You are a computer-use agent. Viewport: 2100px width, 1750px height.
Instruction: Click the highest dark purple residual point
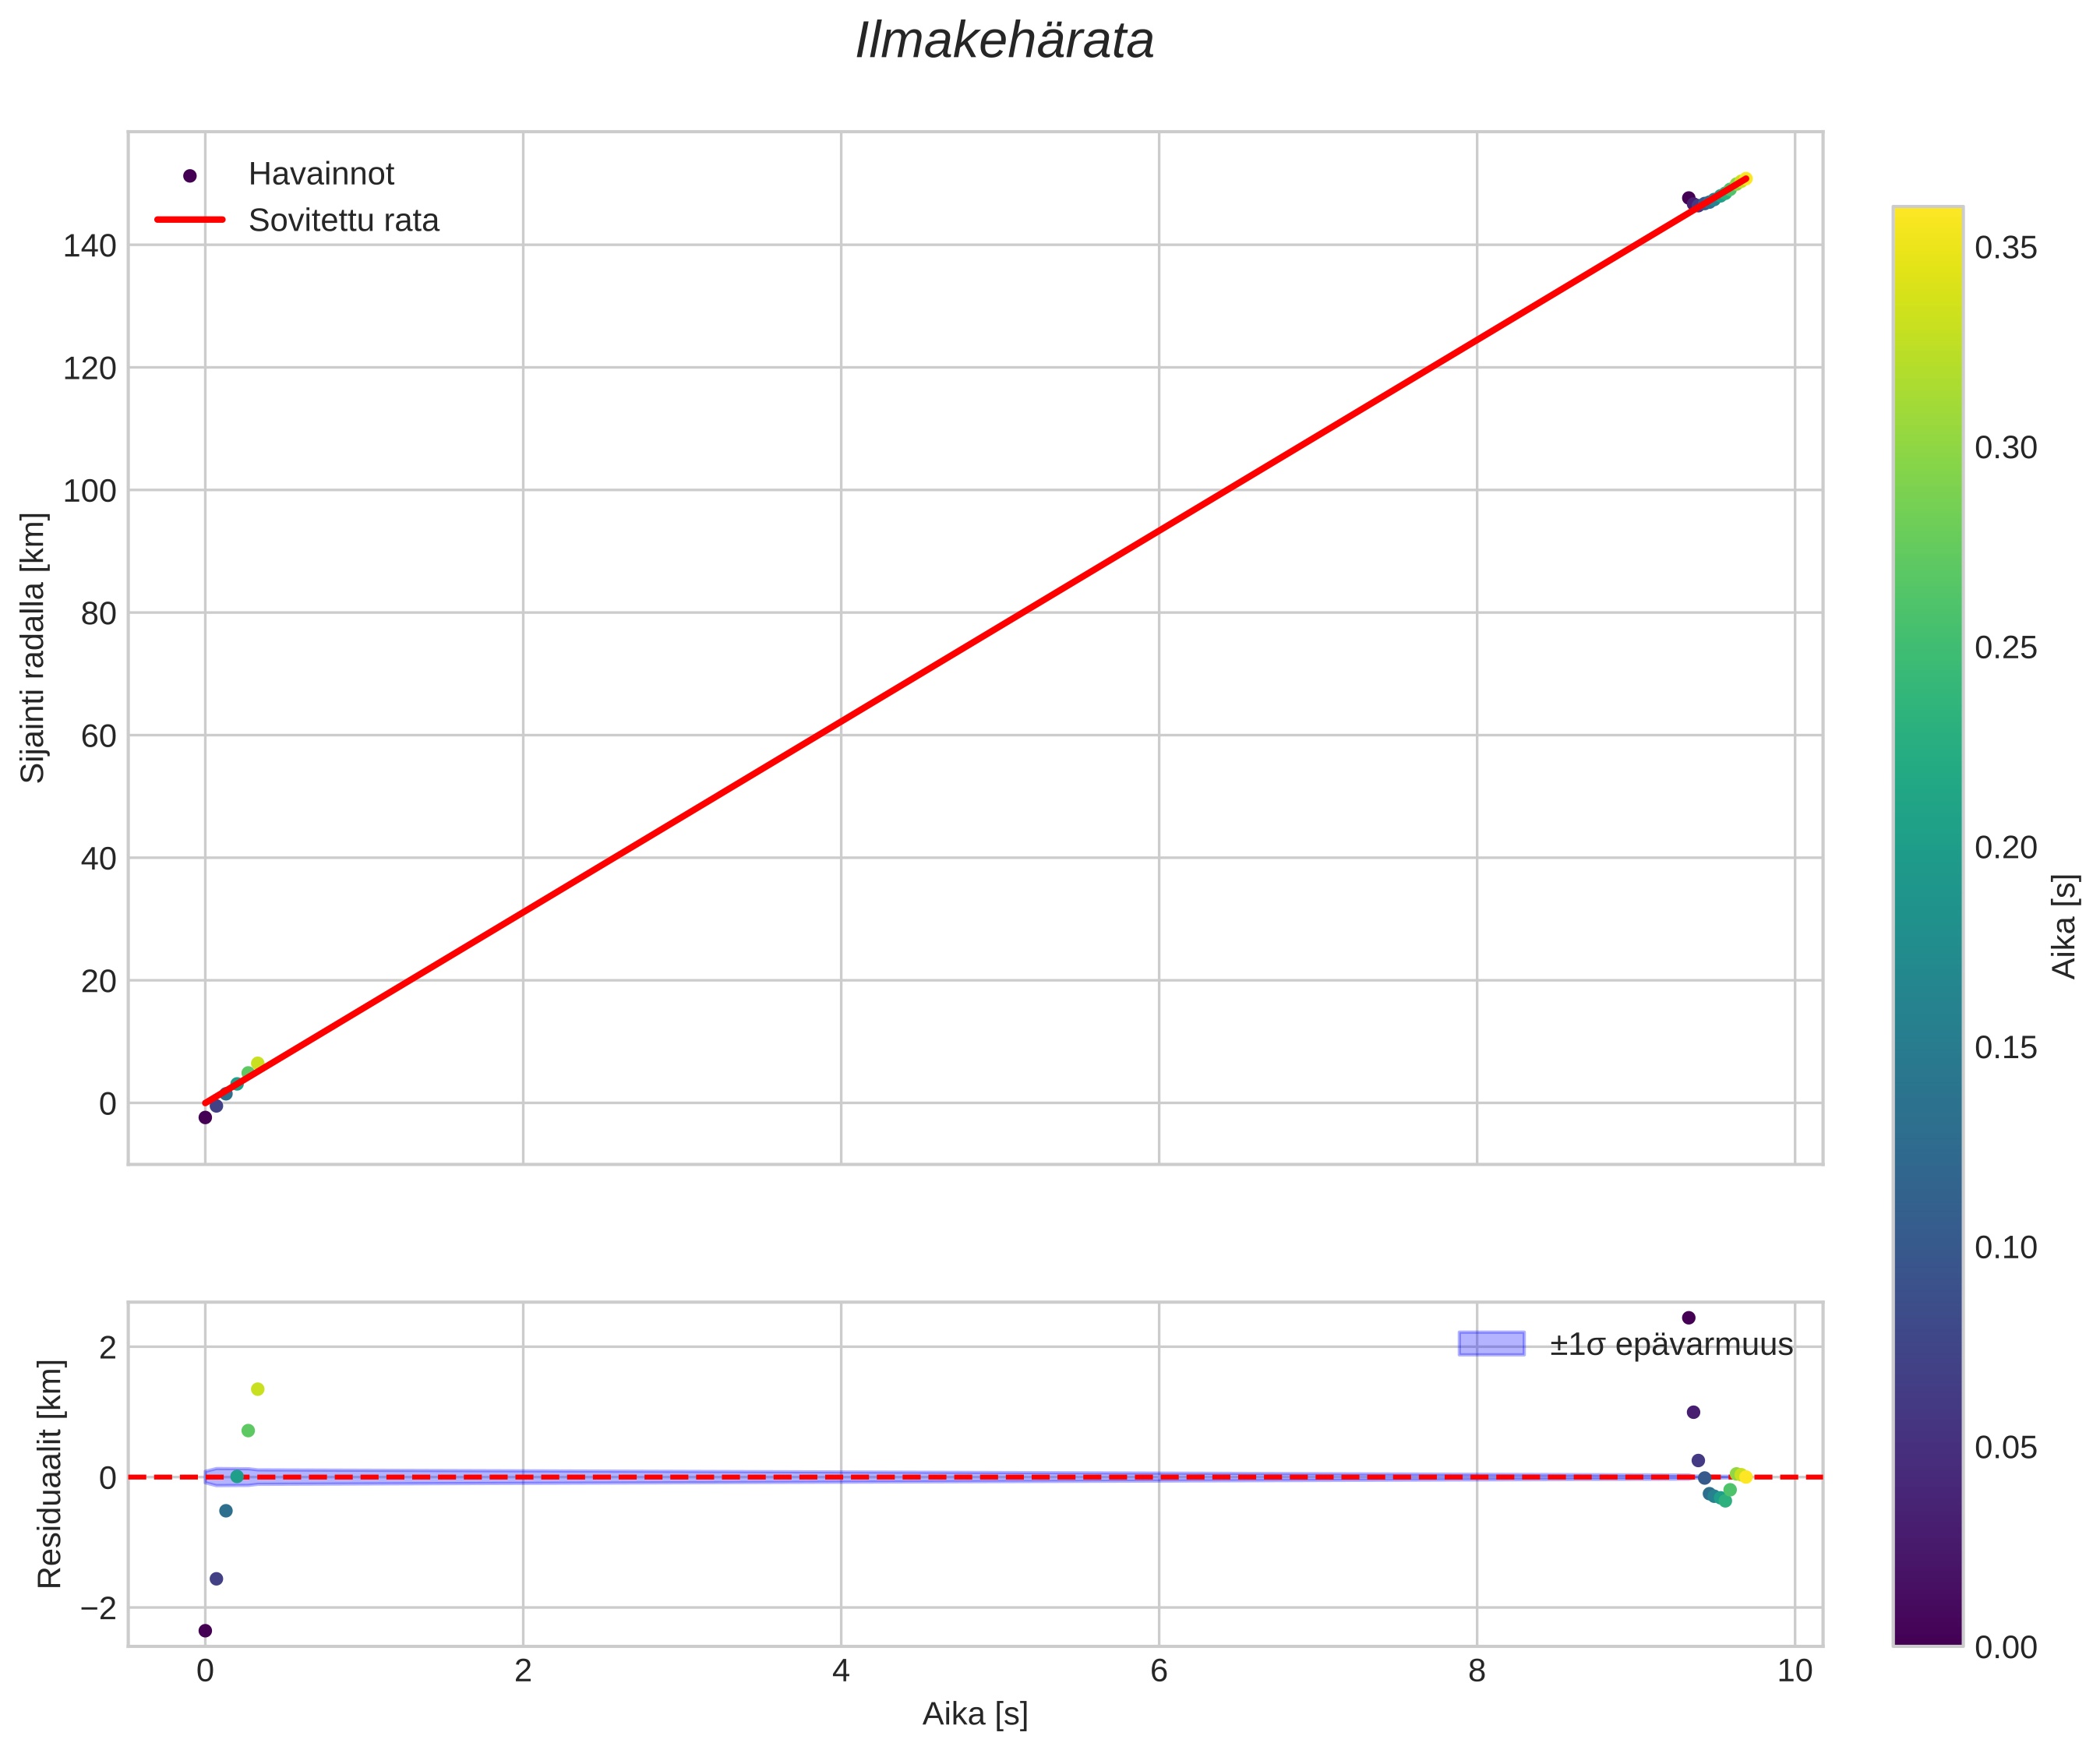point(1689,1317)
